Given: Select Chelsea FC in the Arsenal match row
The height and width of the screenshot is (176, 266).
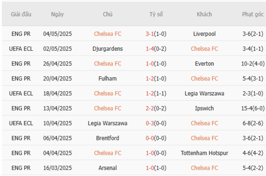Looking at the screenshot, I should point(204,168).
